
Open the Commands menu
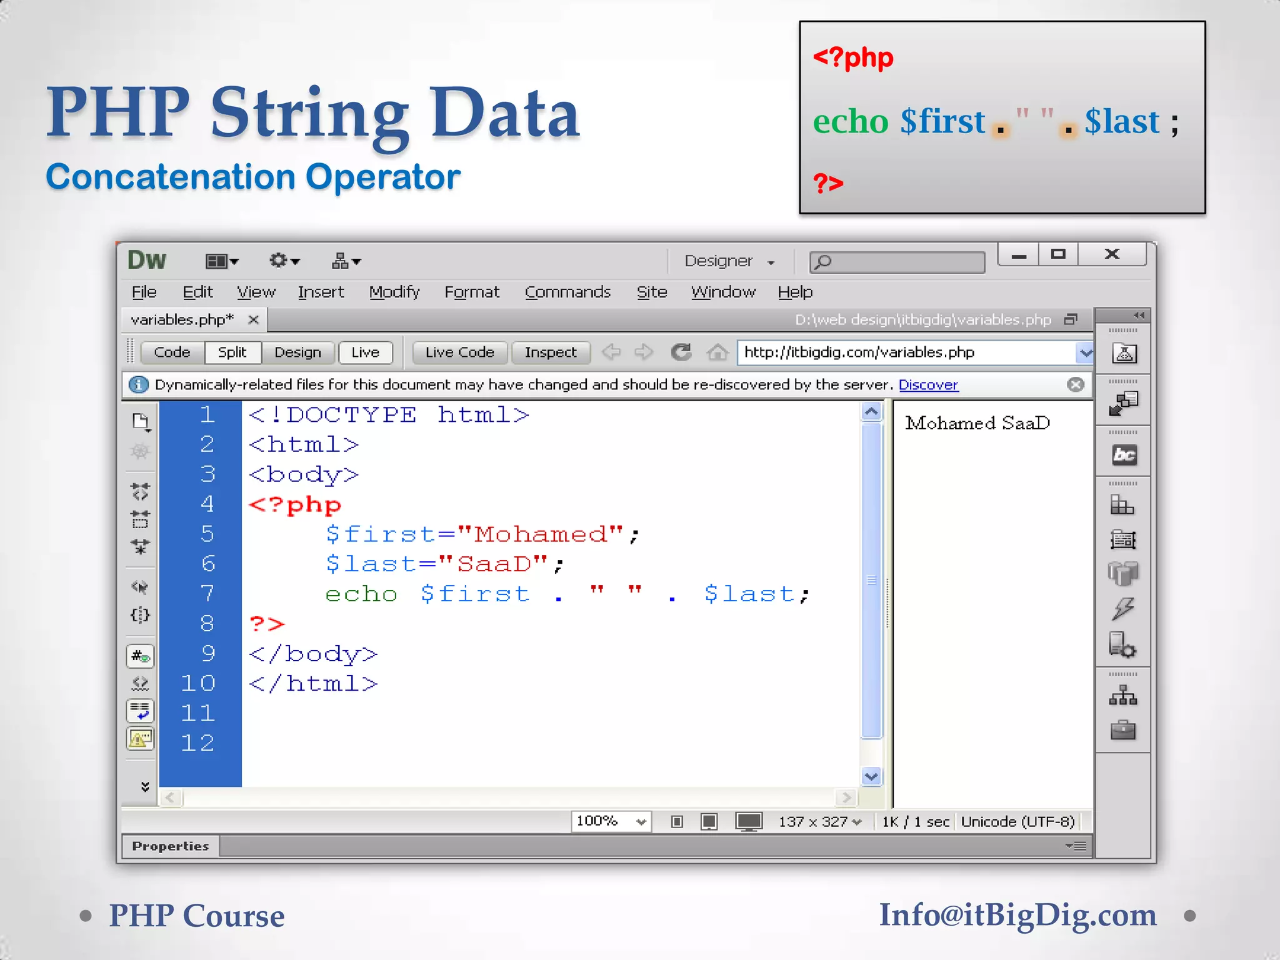coord(567,292)
